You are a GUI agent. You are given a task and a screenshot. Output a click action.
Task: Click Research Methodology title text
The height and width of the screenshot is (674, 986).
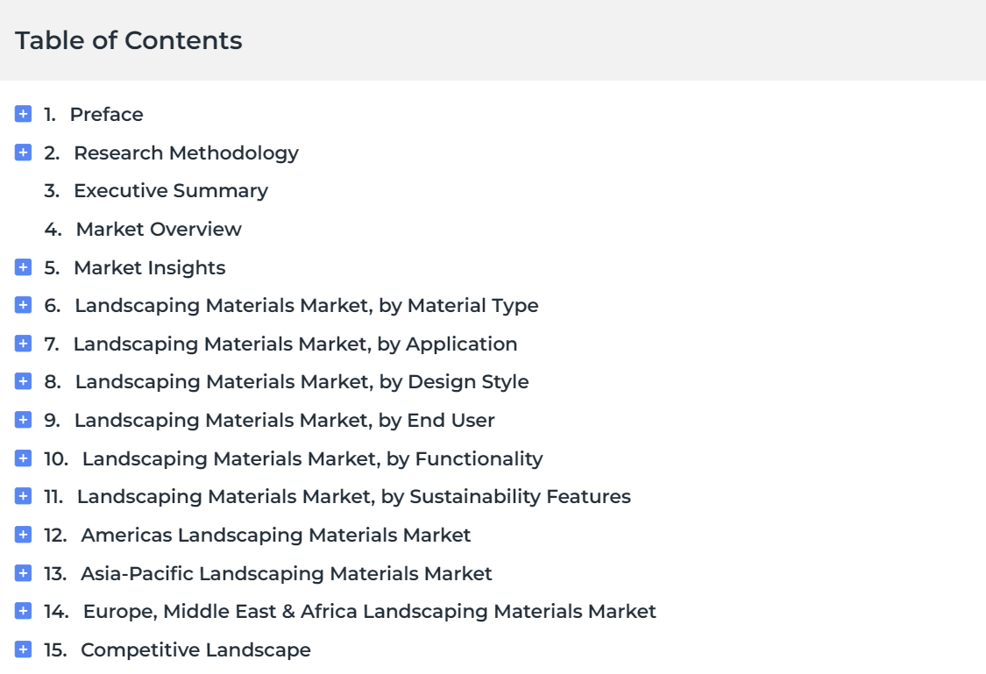pyautogui.click(x=186, y=153)
